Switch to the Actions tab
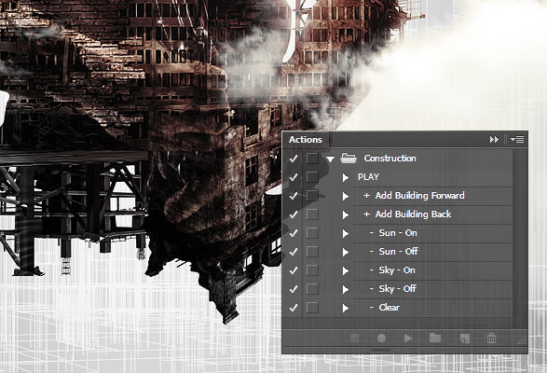Screen dimensions: 547x373 coord(306,140)
